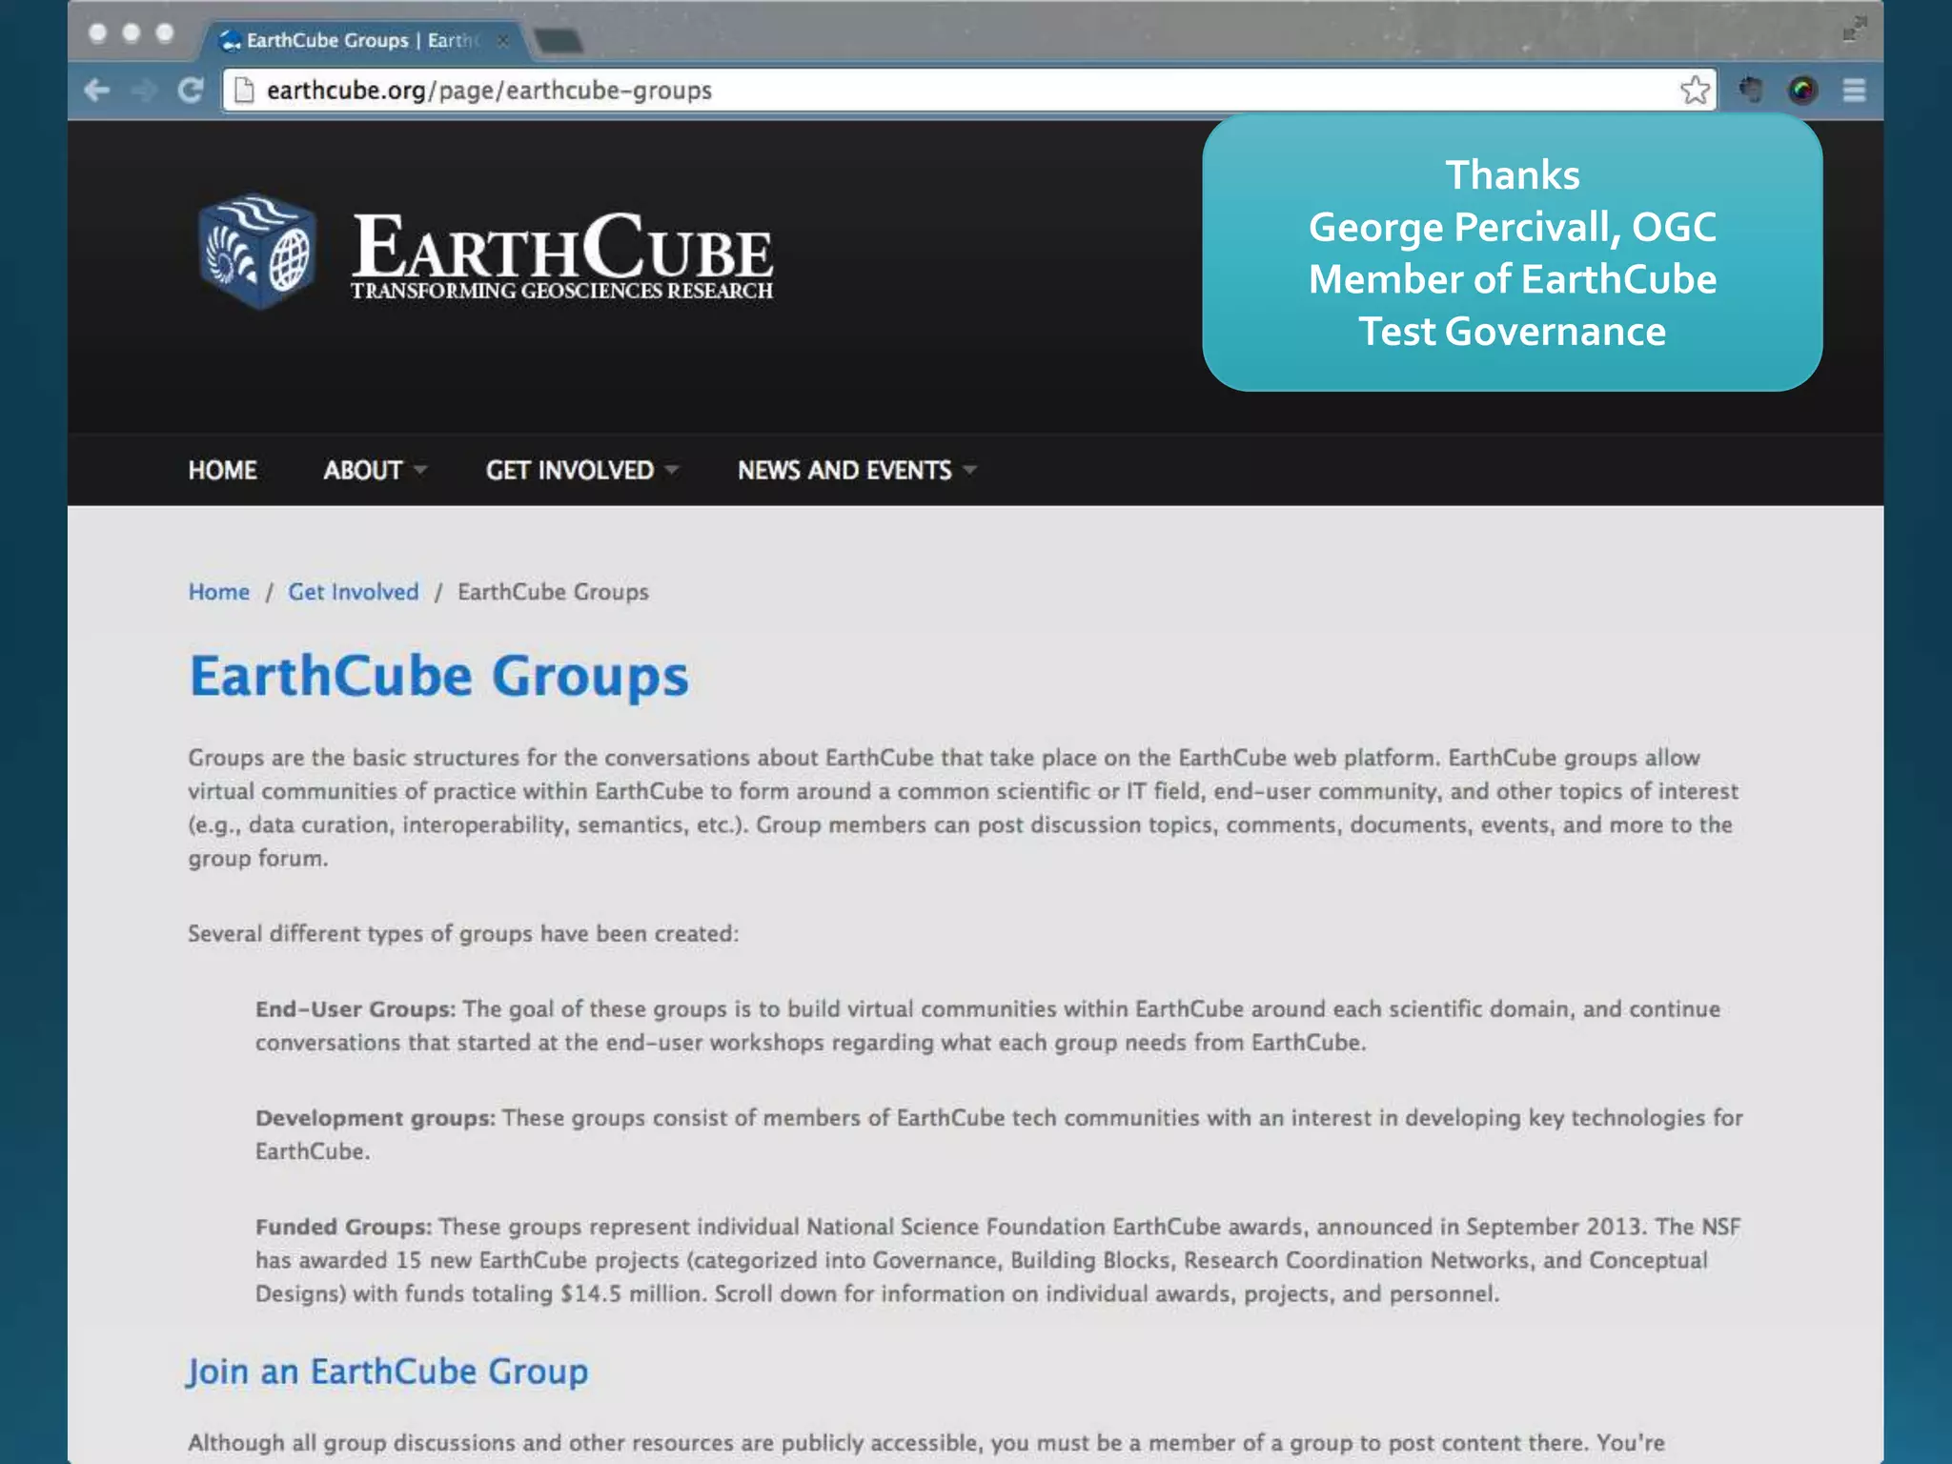Click the window zoom dot

tap(165, 33)
